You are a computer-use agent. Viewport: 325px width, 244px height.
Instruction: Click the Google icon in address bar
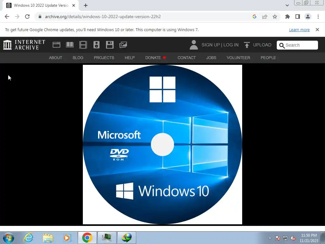(255, 17)
